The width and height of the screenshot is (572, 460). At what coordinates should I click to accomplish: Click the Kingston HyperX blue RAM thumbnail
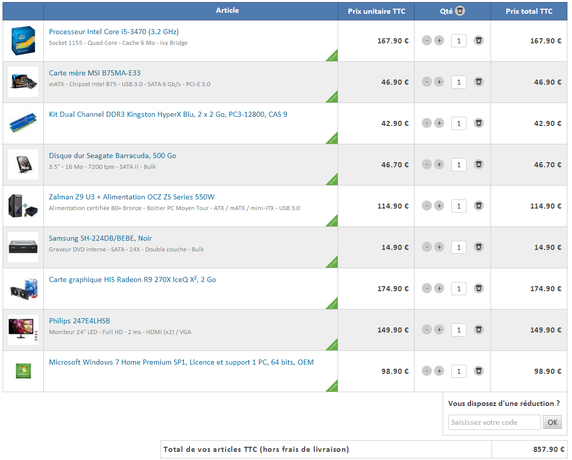23,123
